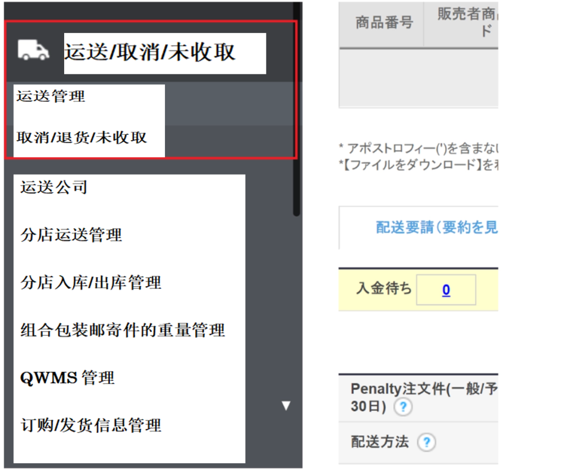
Task: Click the sidebar scrollbar track
Action: [297, 212]
